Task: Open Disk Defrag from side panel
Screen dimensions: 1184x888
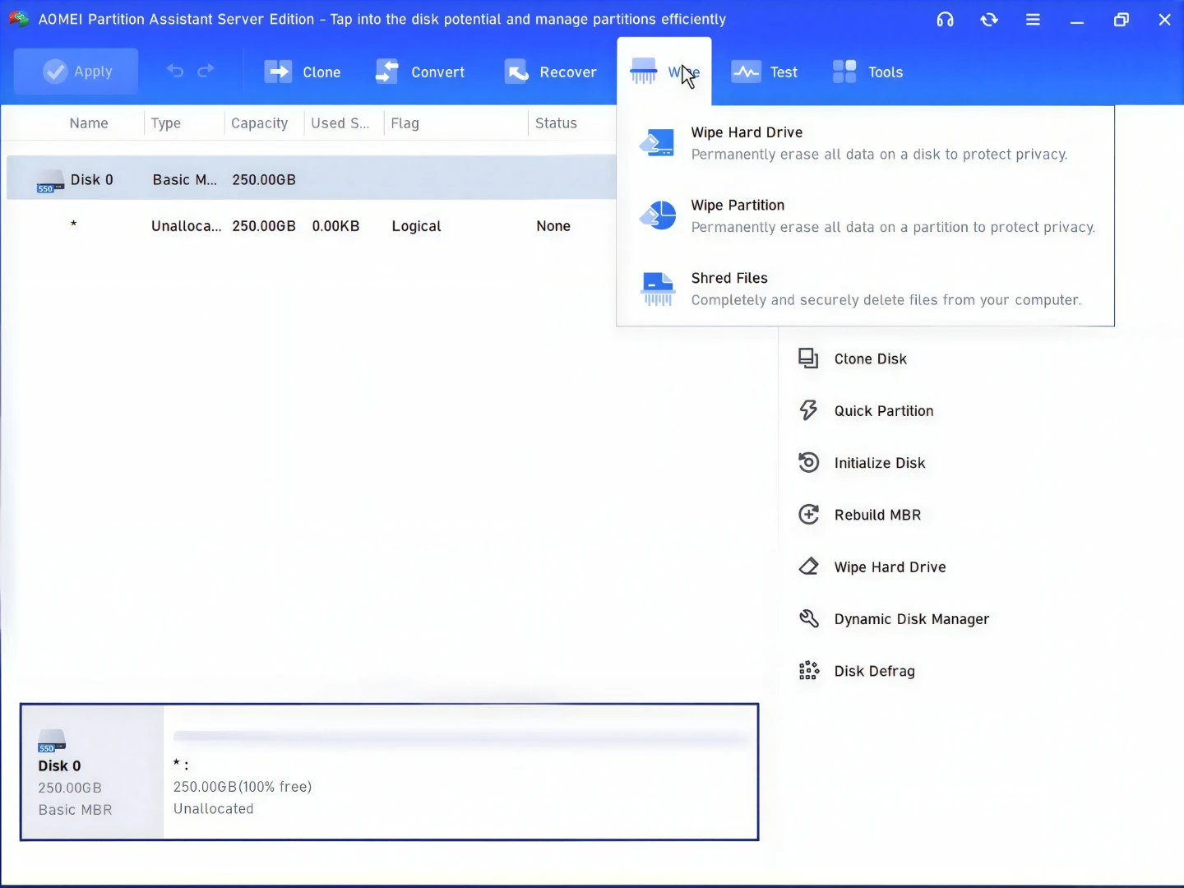Action: click(x=874, y=672)
